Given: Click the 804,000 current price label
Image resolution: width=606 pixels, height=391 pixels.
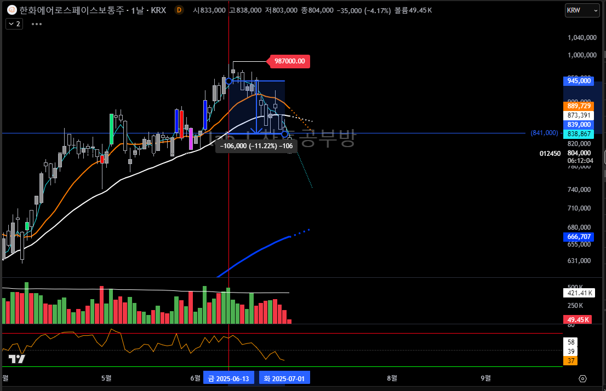Looking at the screenshot, I should click(579, 153).
